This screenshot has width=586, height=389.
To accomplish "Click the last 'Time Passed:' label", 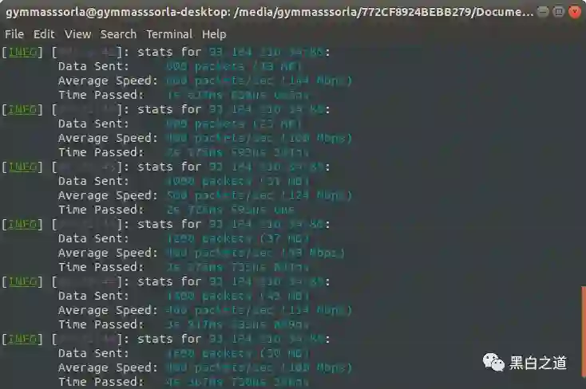I will point(101,382).
